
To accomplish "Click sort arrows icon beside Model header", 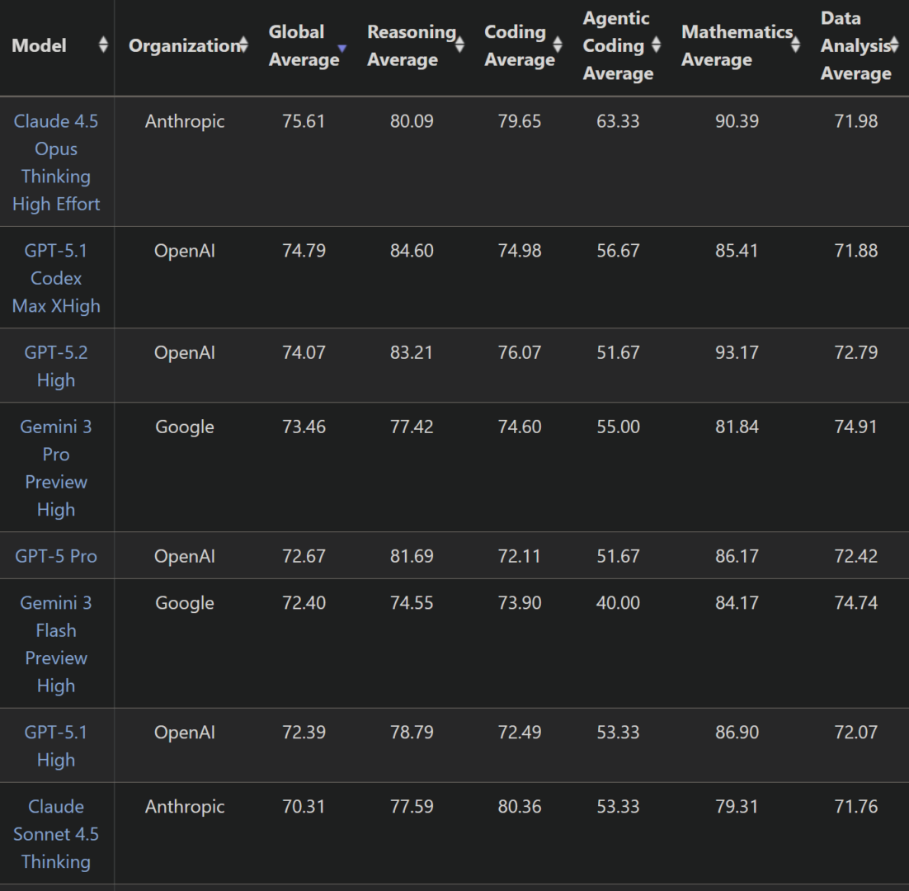I will tap(103, 45).
